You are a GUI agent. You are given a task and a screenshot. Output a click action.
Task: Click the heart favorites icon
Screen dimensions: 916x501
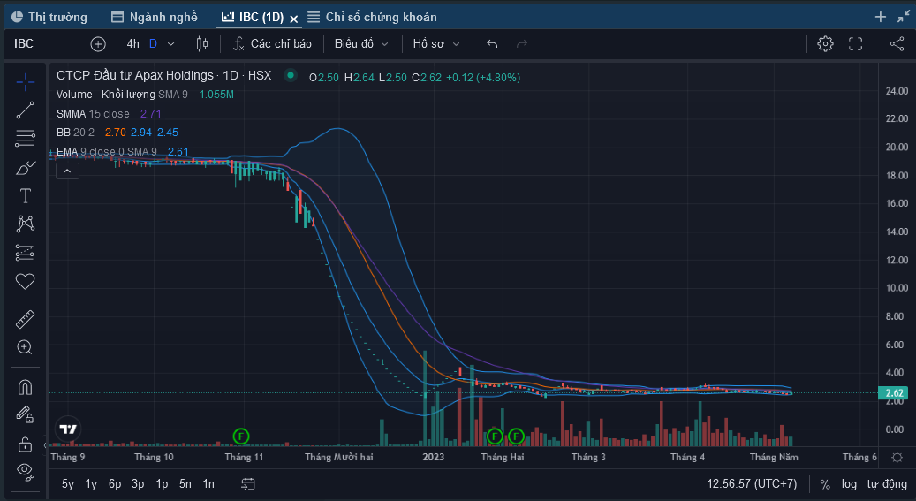coord(25,281)
